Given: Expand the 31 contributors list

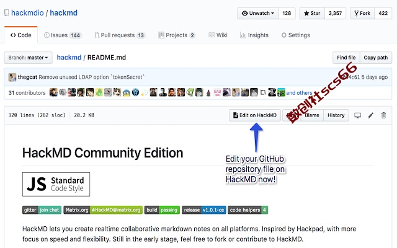Looking at the screenshot, I should click(27, 93).
